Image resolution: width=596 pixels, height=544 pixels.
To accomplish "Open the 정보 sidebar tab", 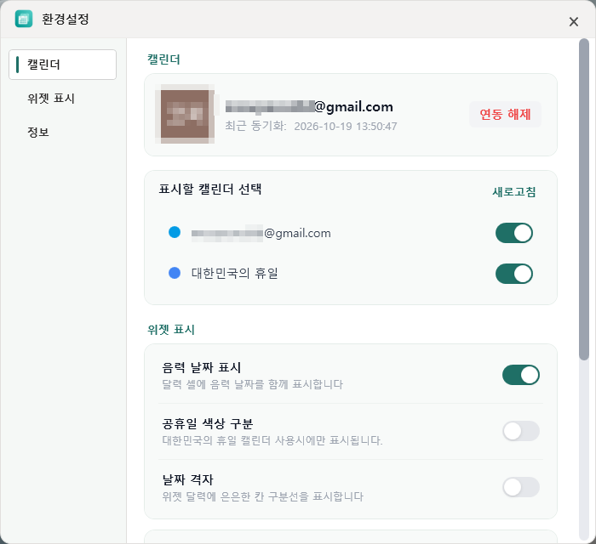I will point(38,132).
